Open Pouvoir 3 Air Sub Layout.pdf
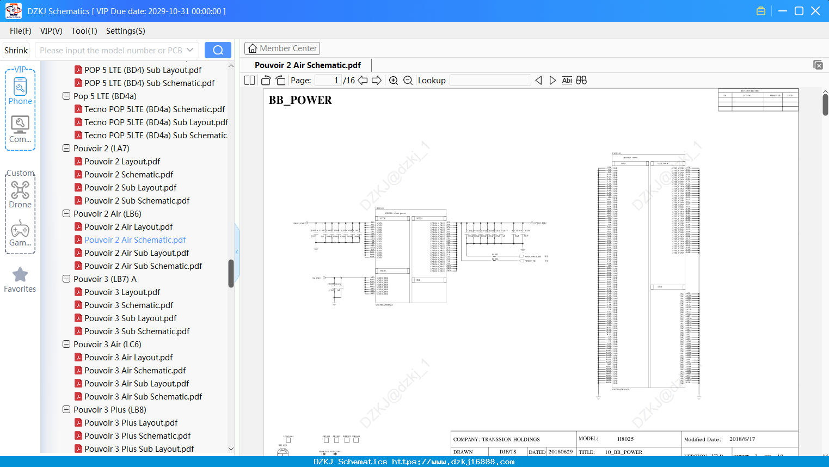The image size is (829, 467). pyautogui.click(x=137, y=383)
